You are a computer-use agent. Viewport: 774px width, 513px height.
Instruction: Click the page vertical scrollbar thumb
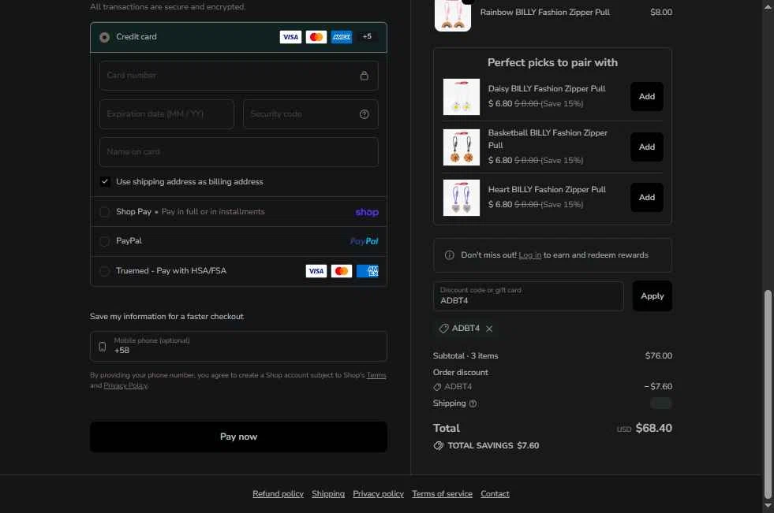[x=768, y=394]
